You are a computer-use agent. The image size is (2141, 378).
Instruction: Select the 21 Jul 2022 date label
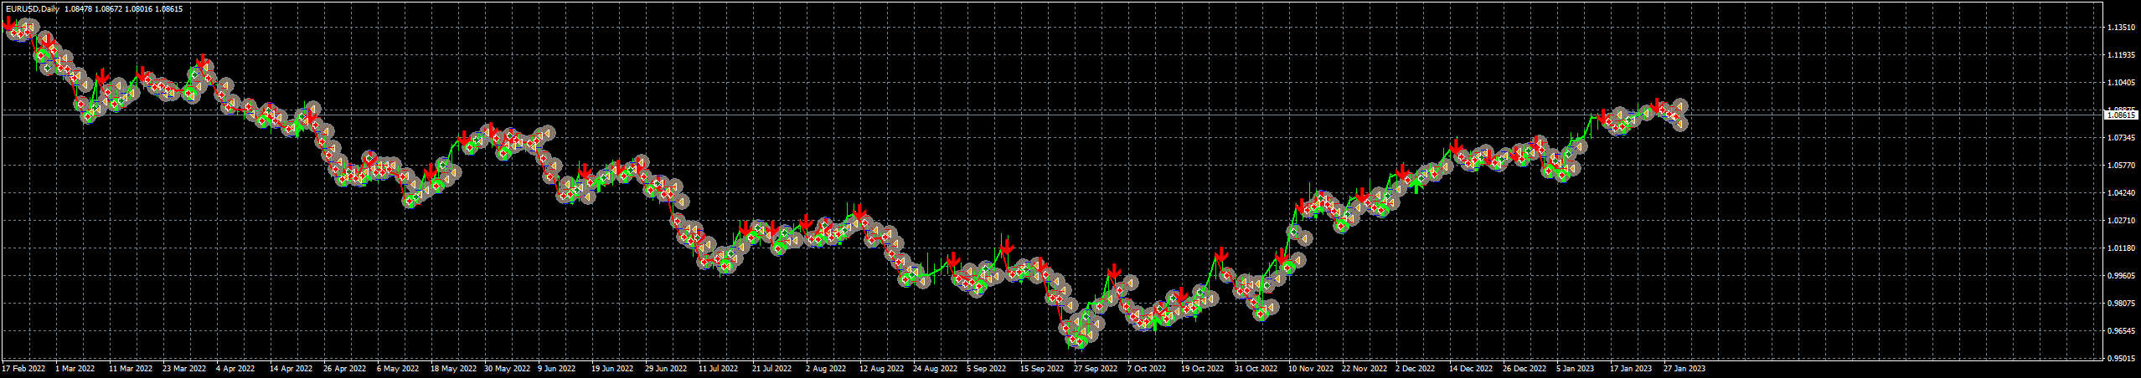[771, 368]
